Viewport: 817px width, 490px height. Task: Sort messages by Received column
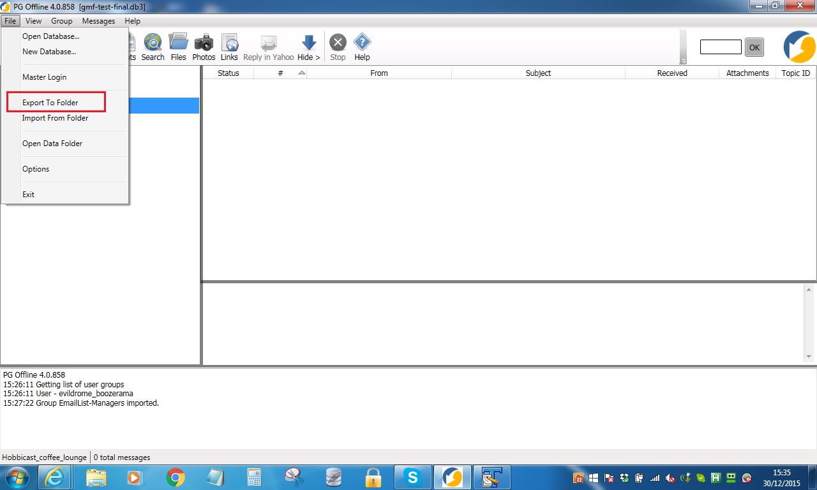coord(672,73)
